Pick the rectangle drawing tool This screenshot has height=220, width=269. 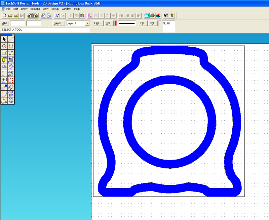(4, 53)
